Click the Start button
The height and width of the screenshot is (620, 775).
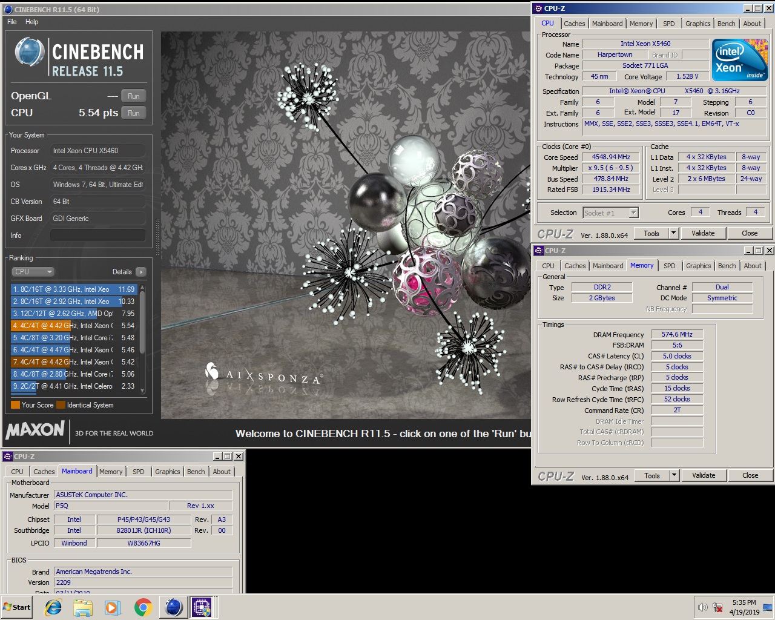click(x=17, y=607)
